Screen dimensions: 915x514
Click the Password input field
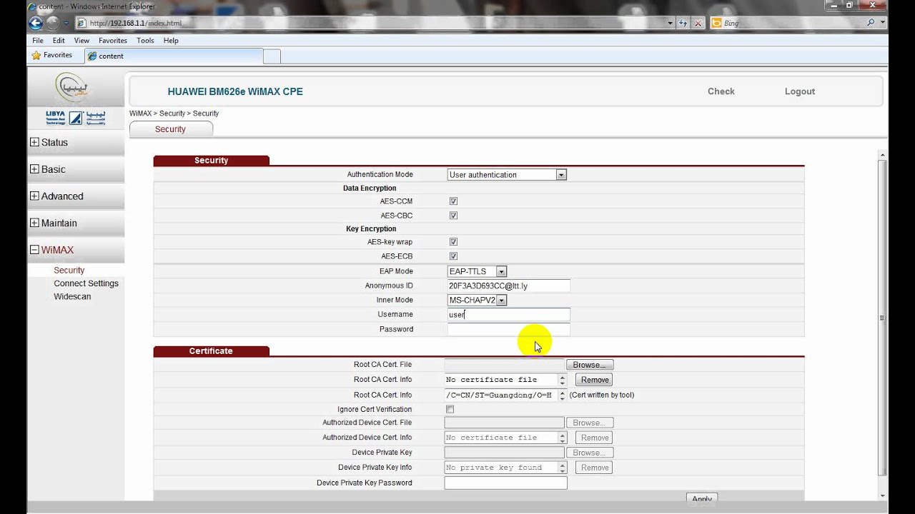click(508, 329)
